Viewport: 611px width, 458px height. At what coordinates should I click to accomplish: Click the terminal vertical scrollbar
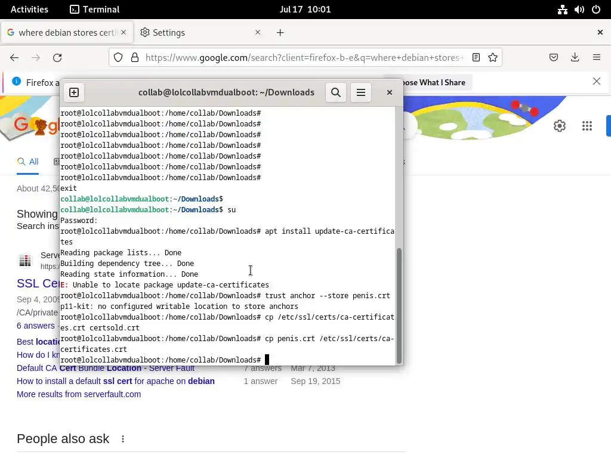tap(399, 306)
